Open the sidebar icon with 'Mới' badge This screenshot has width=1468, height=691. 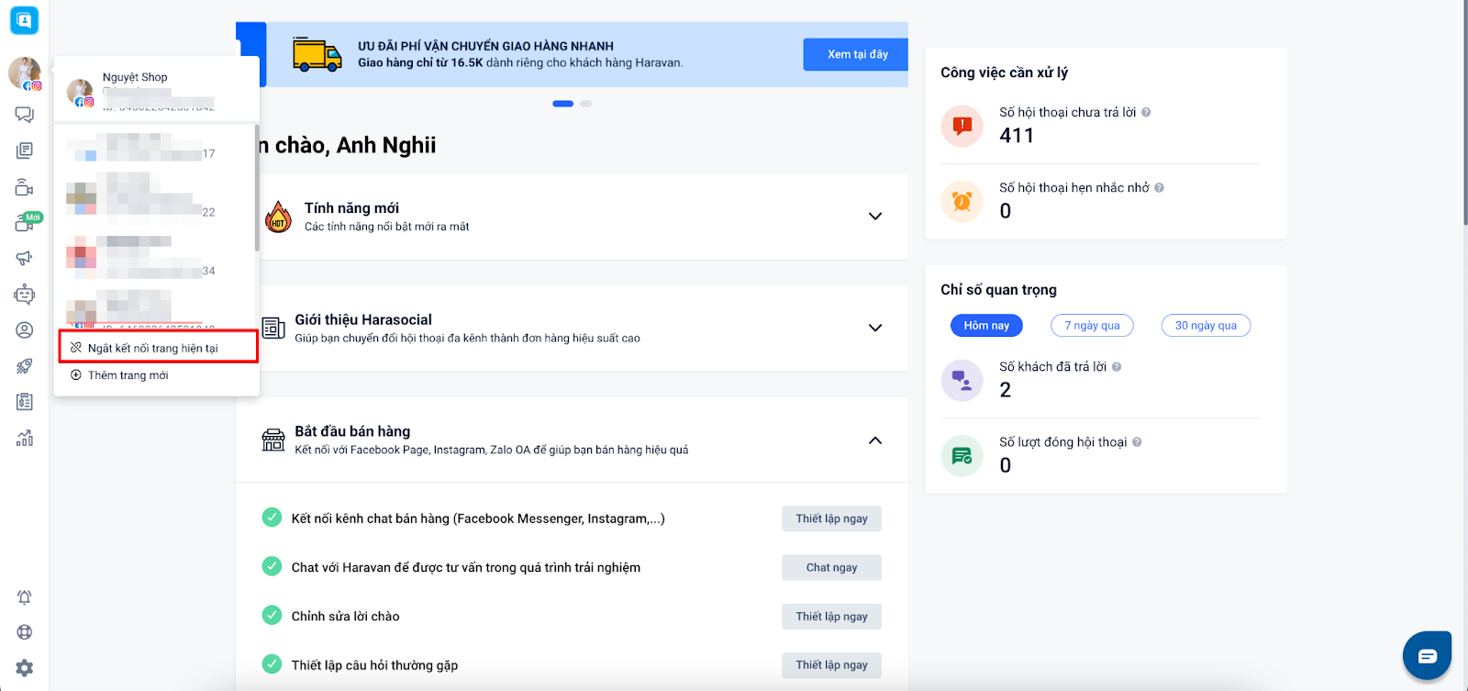coord(26,223)
